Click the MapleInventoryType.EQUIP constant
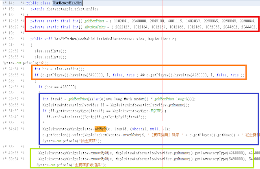 137,111
